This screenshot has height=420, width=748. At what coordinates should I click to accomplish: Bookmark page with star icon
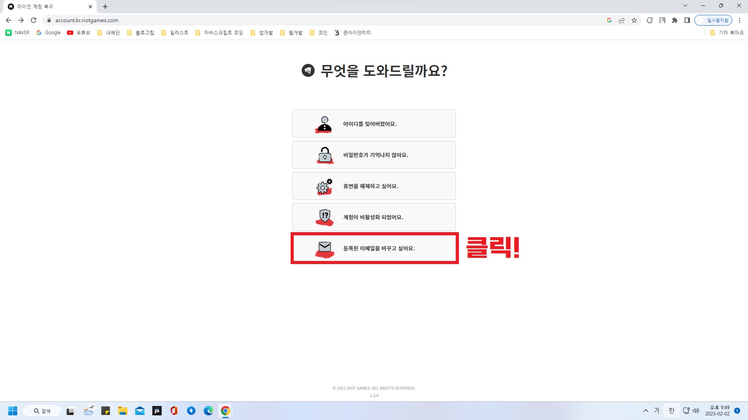(634, 20)
